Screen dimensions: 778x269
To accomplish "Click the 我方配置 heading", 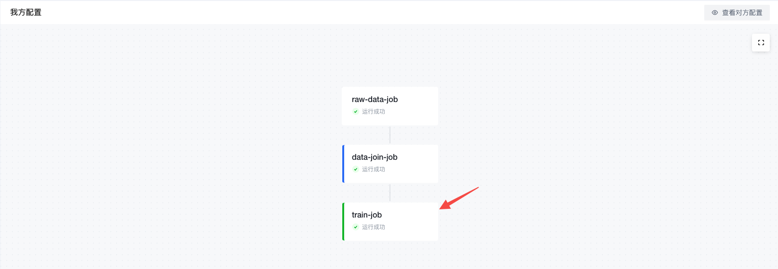I will (26, 13).
